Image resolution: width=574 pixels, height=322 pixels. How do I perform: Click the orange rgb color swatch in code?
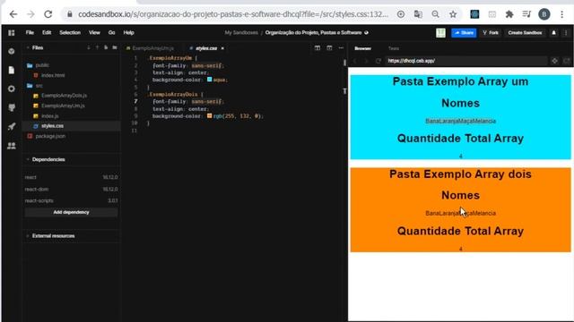tap(209, 115)
